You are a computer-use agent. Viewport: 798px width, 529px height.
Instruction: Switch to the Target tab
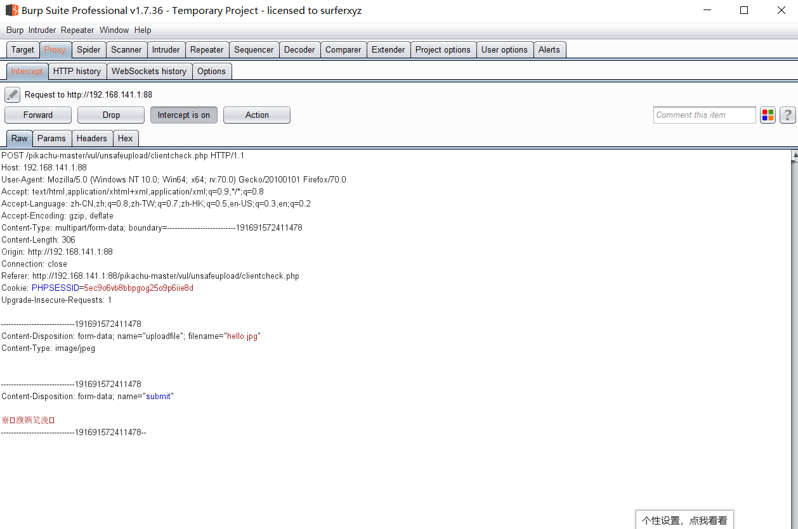point(23,49)
